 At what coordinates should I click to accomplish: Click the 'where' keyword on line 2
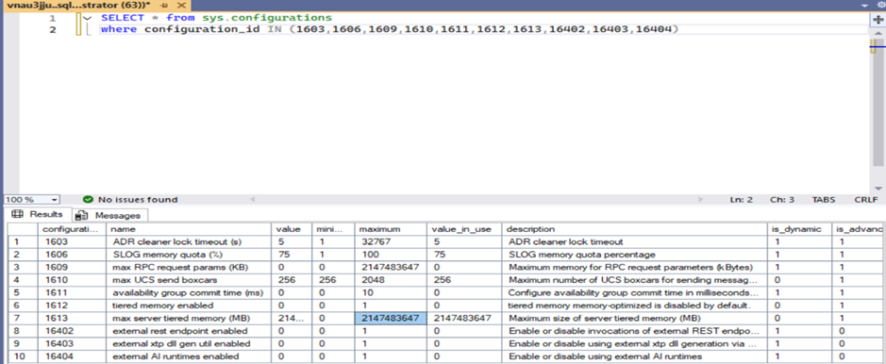click(119, 29)
